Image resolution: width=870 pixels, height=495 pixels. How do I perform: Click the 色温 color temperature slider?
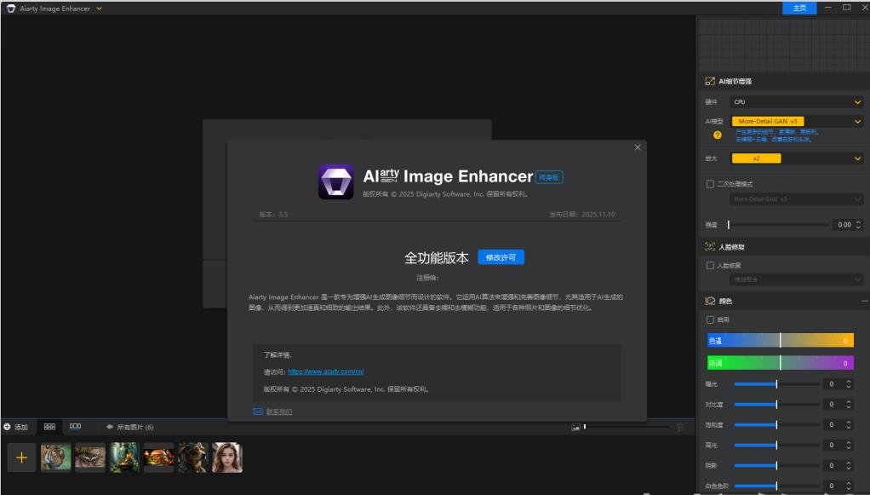coord(780,341)
